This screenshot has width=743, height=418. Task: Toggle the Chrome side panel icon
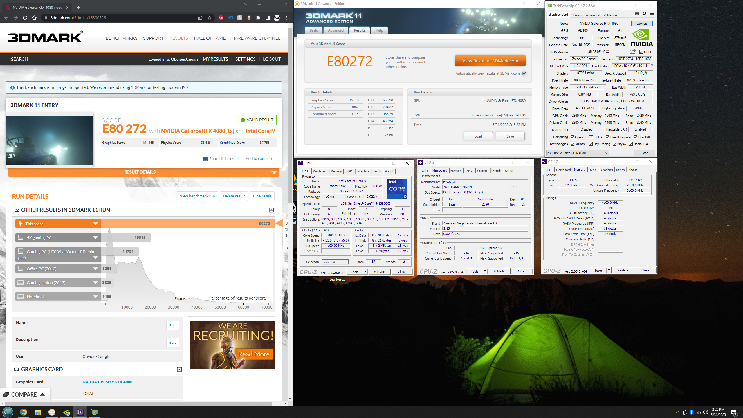point(268,18)
